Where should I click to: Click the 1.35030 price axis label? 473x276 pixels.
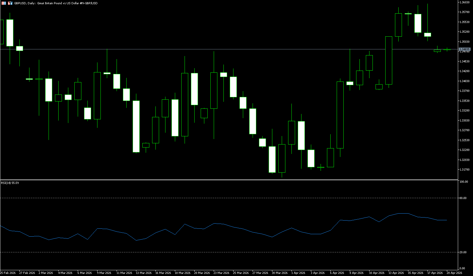(464, 42)
